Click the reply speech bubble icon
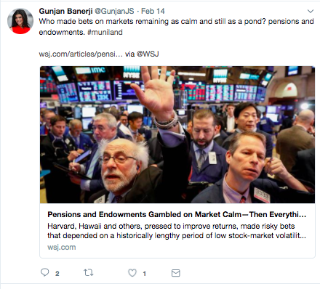The width and height of the screenshot is (320, 289). pyautogui.click(x=44, y=272)
